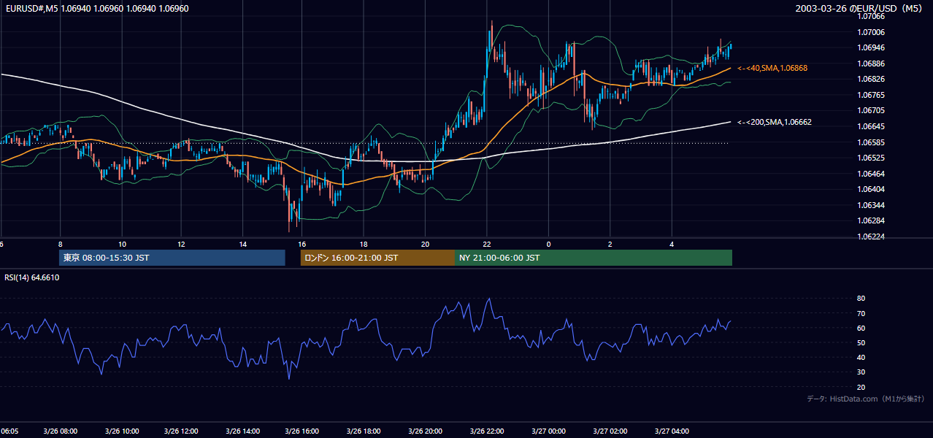Click price axis value 1.06284
The width and height of the screenshot is (933, 438).
(x=870, y=220)
